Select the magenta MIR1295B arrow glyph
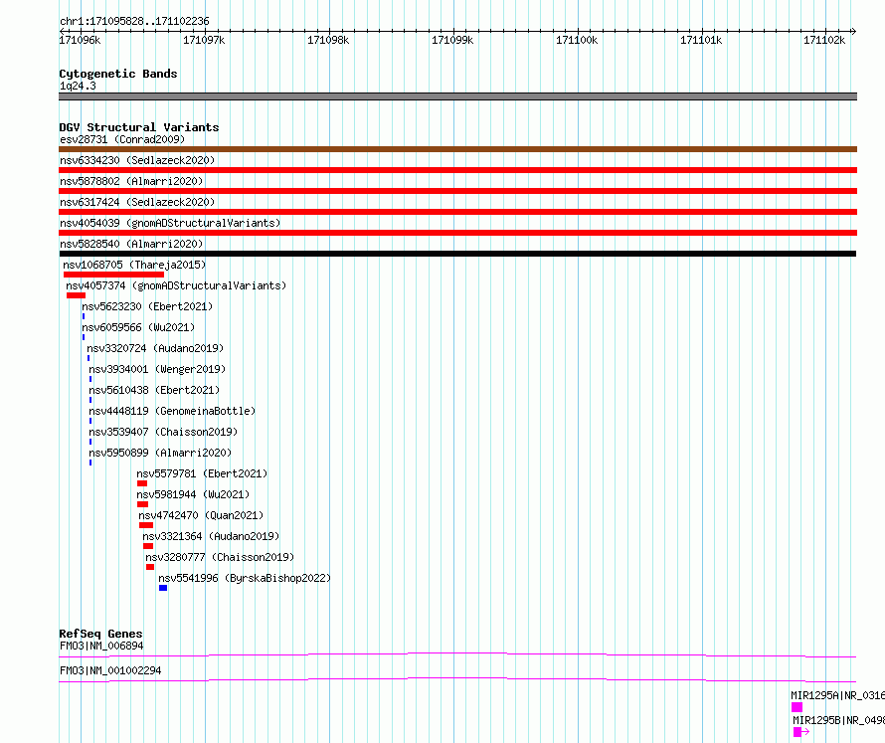 coord(801,732)
